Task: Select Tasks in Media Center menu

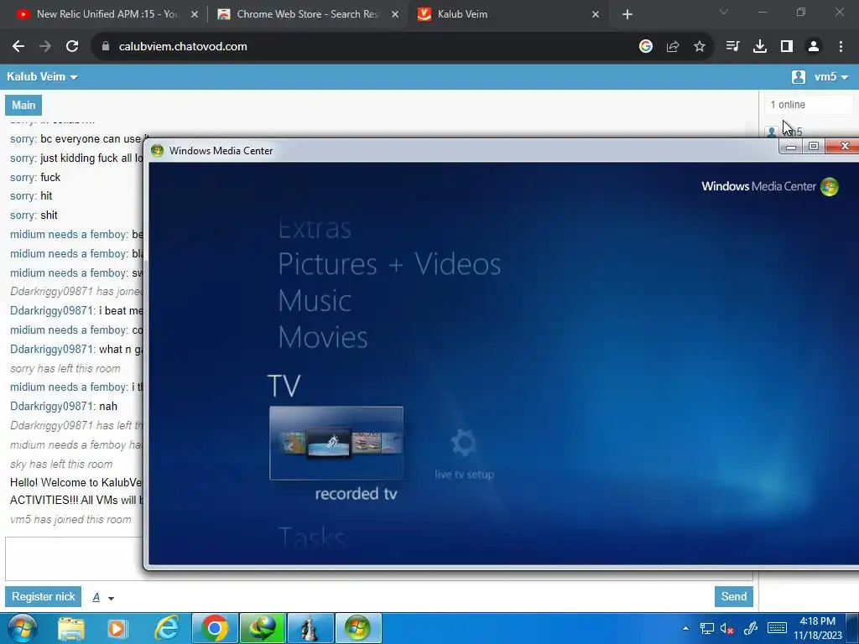Action: point(311,537)
